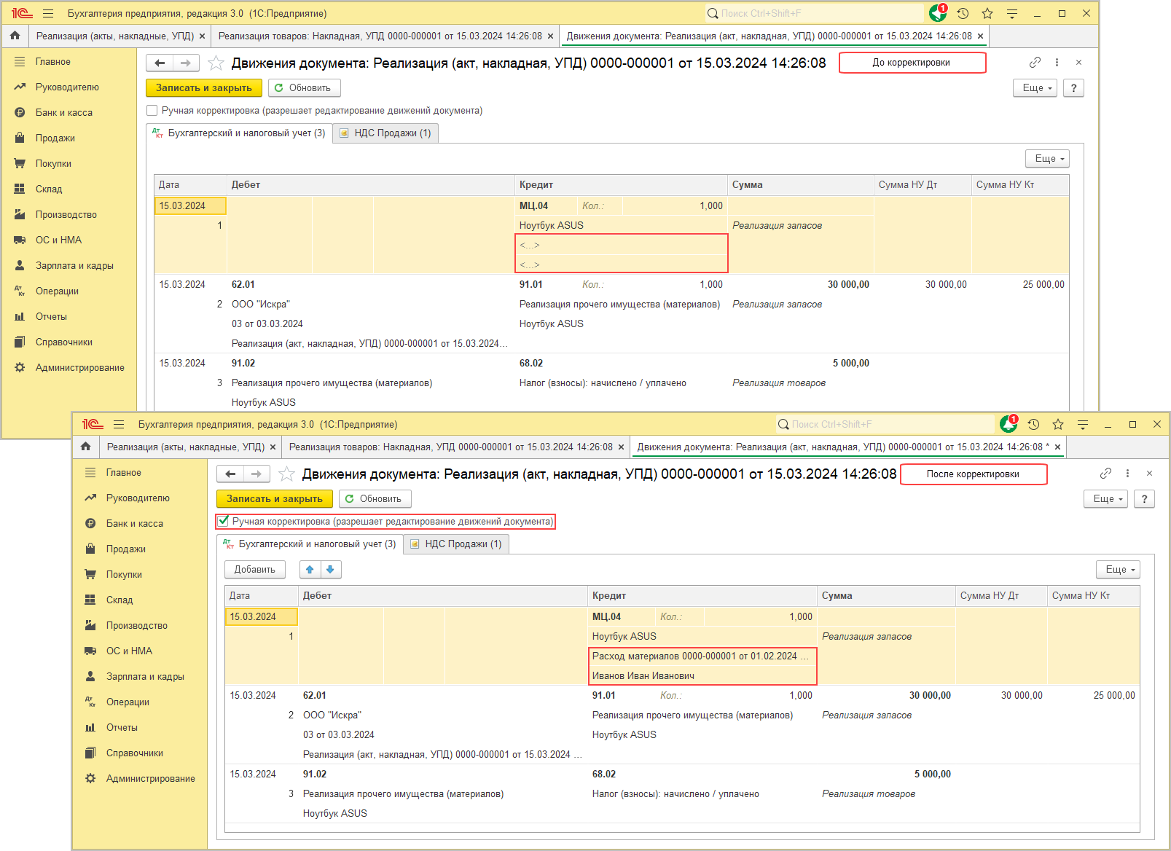Open help ? button in bottom window
Screen dimensions: 1171x851
(x=1144, y=499)
